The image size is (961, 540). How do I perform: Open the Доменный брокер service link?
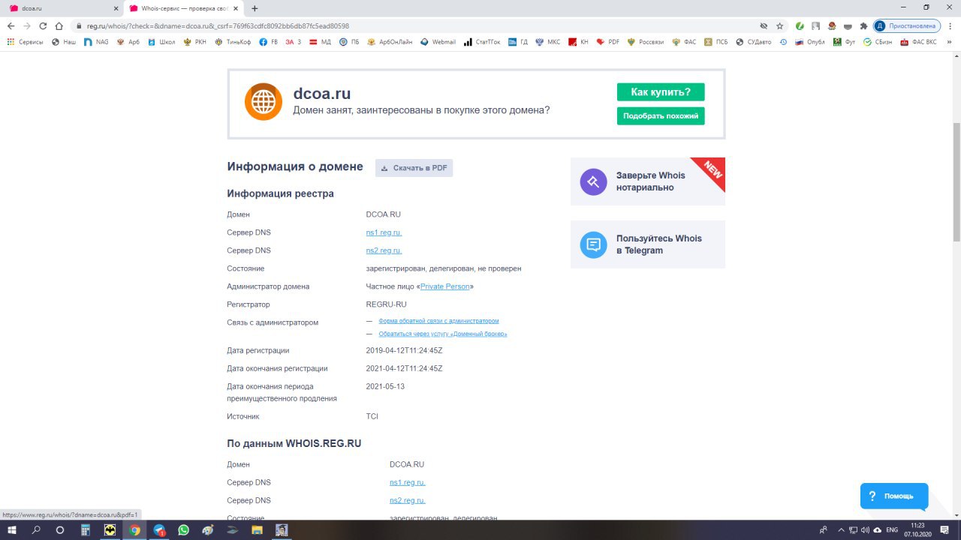pos(443,334)
